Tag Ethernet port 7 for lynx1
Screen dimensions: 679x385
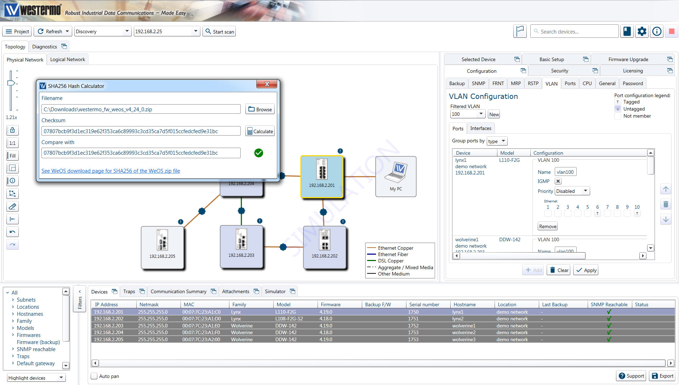(607, 213)
